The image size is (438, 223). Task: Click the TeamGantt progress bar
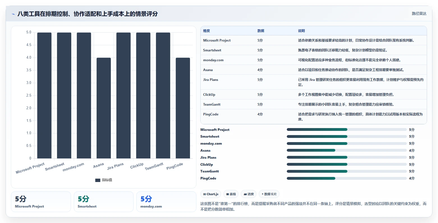tap(347, 171)
